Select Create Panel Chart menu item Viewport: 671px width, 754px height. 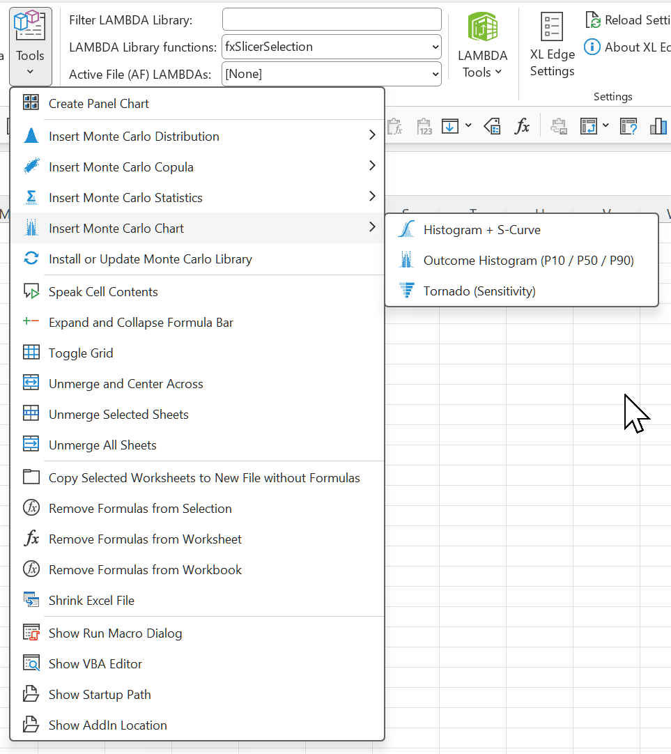coord(197,104)
